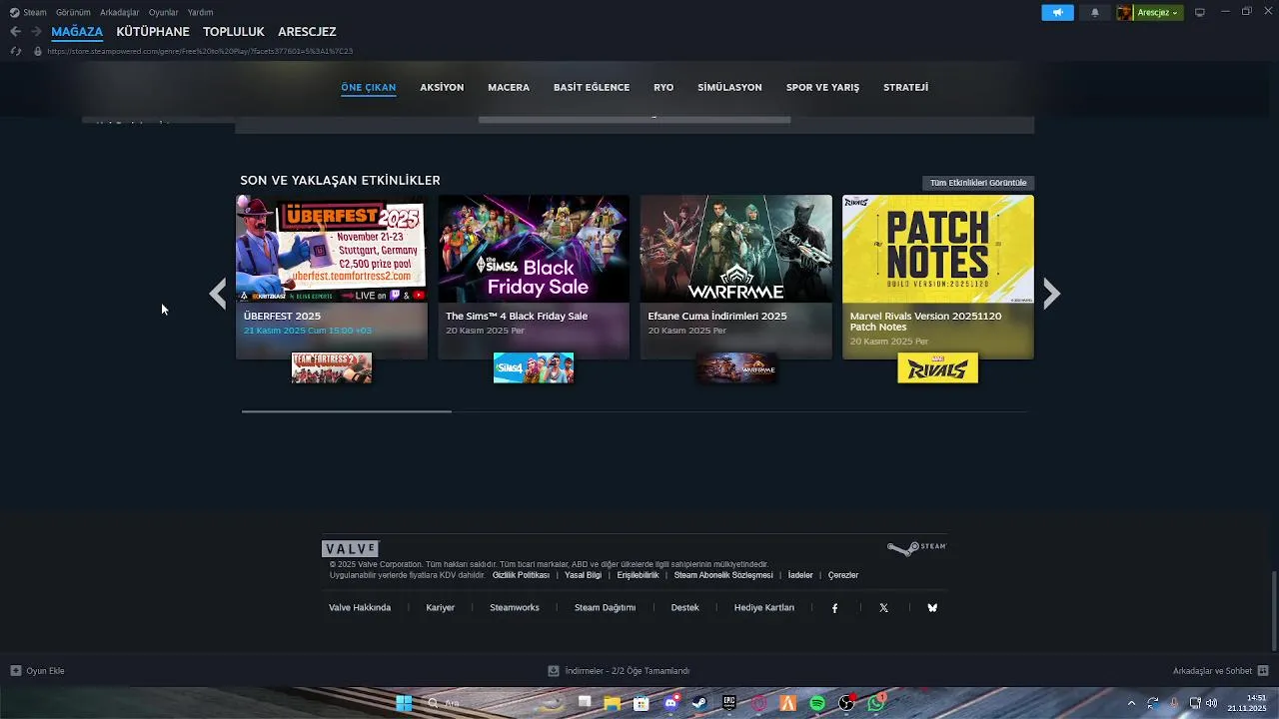Open the Efsane Cuma İndirimleri 2025 card
1279x719 pixels.
(736, 277)
